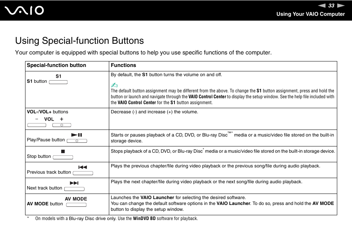
Task: Click the Previous track button outline illustration
Action: click(83, 173)
